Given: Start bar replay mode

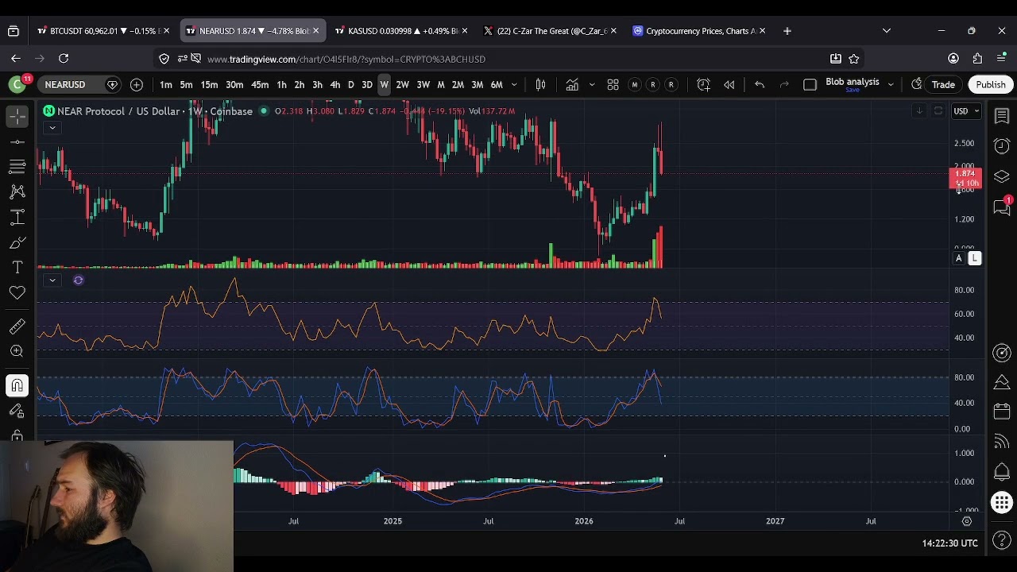Looking at the screenshot, I should coord(729,85).
